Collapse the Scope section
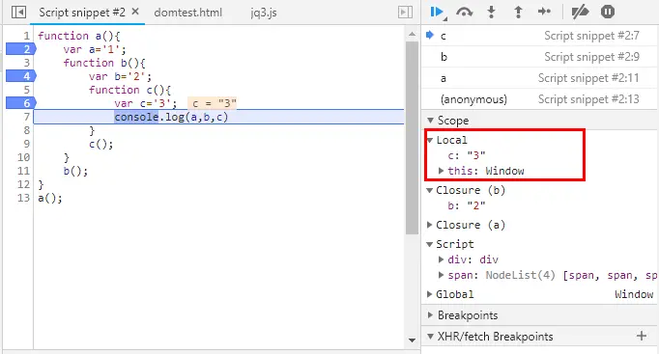 pyautogui.click(x=430, y=121)
